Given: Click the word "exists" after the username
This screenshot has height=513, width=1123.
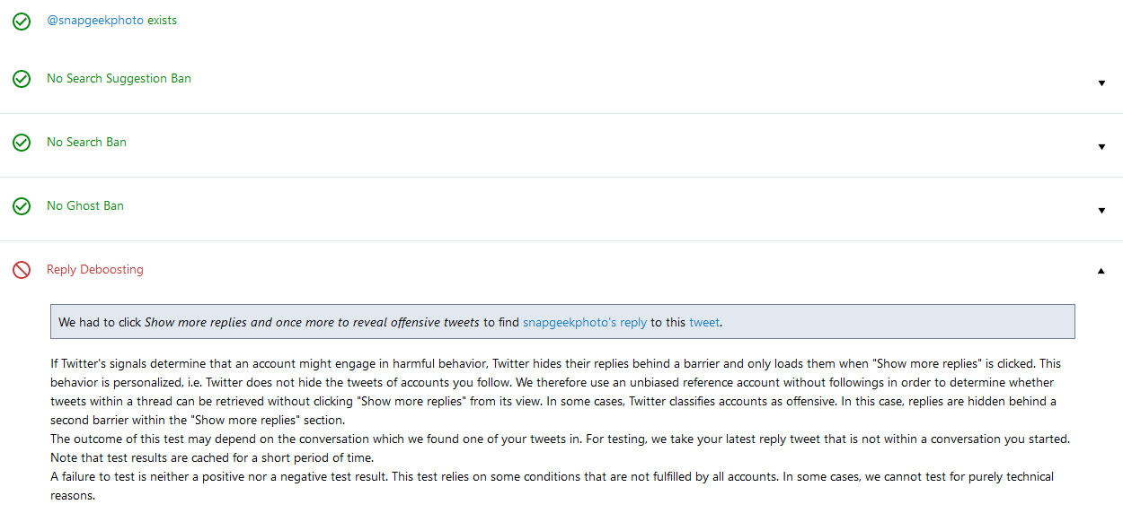Looking at the screenshot, I should coord(162,21).
